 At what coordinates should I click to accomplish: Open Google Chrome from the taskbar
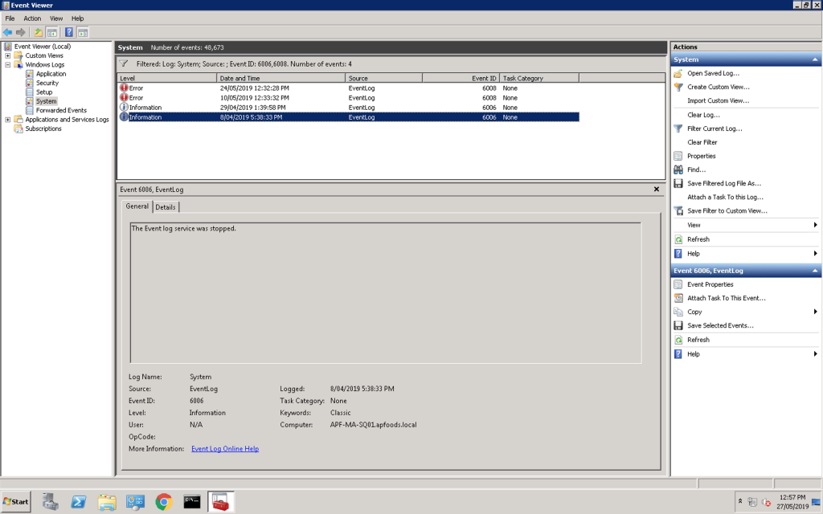tap(163, 502)
